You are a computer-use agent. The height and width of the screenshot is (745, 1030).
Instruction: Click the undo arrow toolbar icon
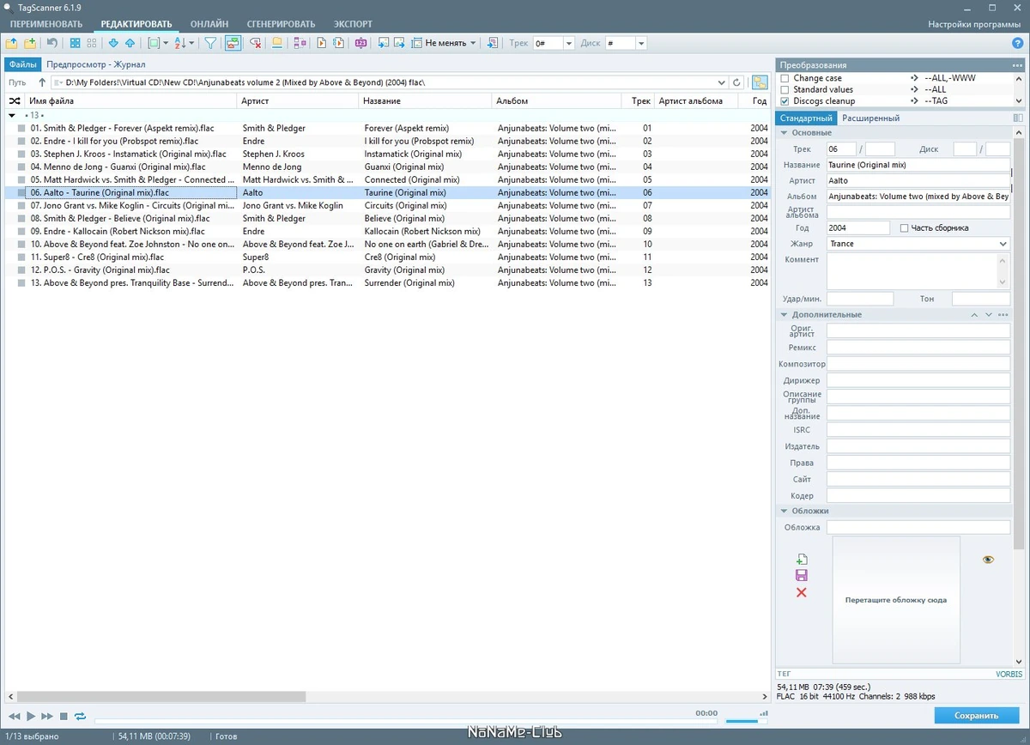tap(52, 43)
